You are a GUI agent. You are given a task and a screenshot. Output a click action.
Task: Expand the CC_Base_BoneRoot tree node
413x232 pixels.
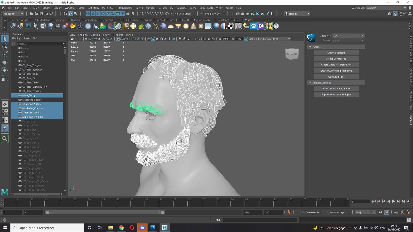pos(16,70)
